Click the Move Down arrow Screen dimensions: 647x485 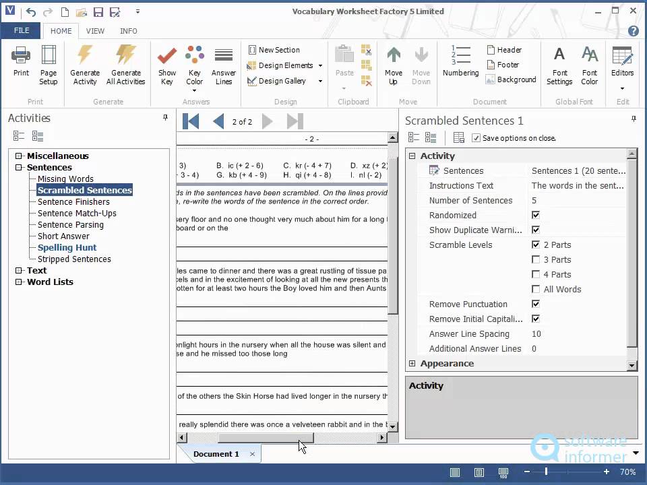tap(421, 65)
